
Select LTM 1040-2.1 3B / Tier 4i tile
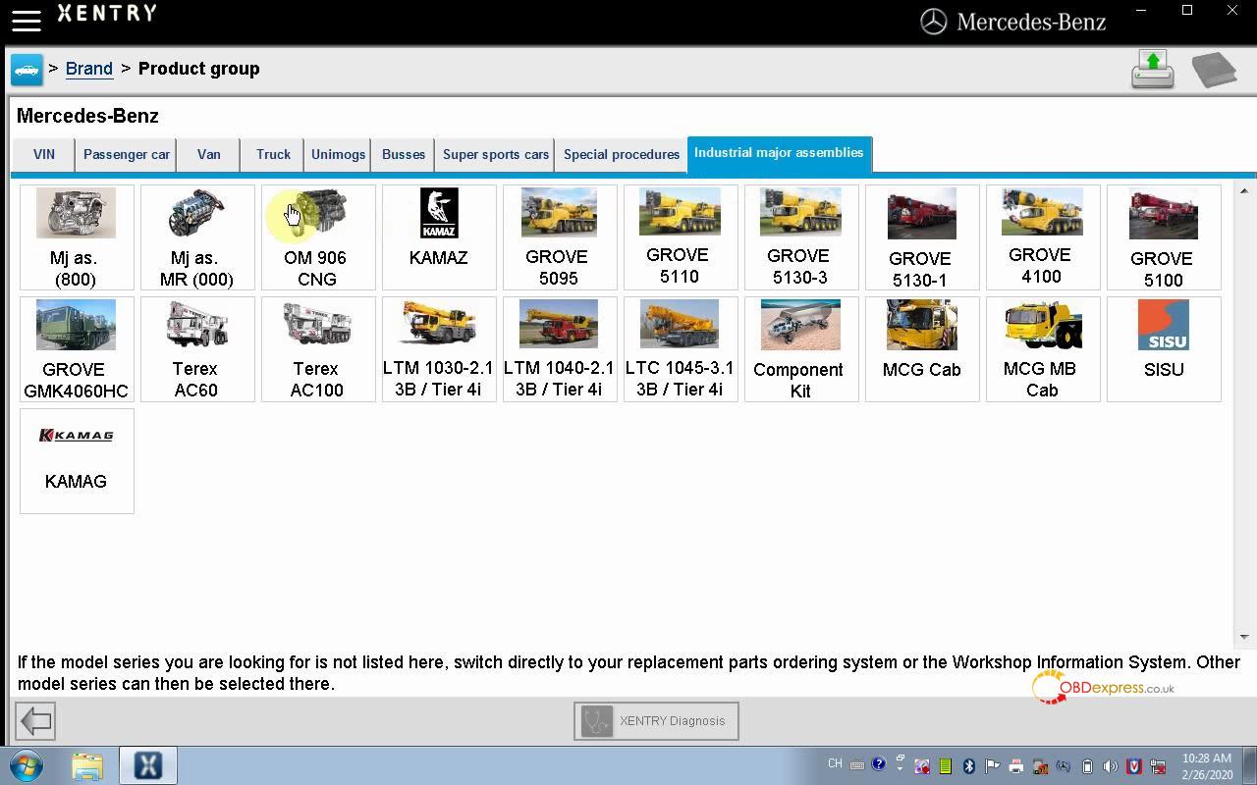[x=560, y=349]
